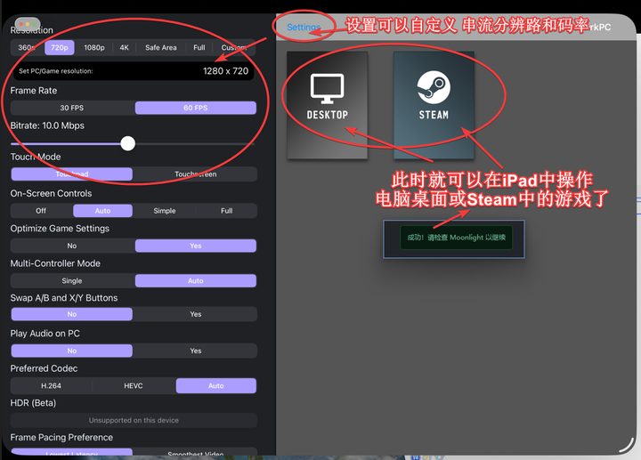Screen dimensions: 641x460
Task: Set frame rate to 30 FPS
Action: pyautogui.click(x=72, y=108)
